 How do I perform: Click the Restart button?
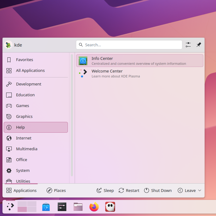tap(129, 190)
